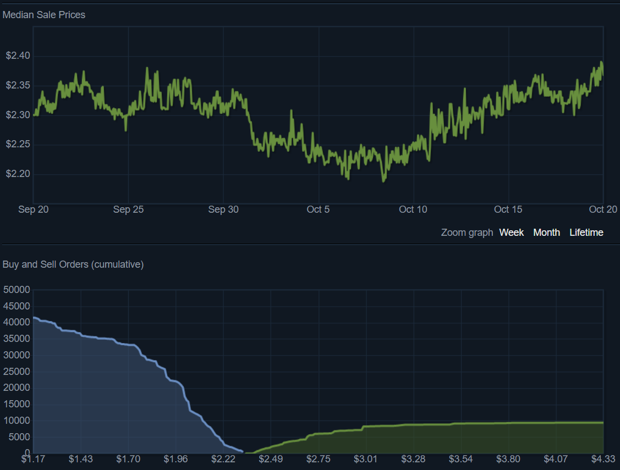Click the 10000 order count axis label
Screen dimensions: 620x470
coord(17,421)
